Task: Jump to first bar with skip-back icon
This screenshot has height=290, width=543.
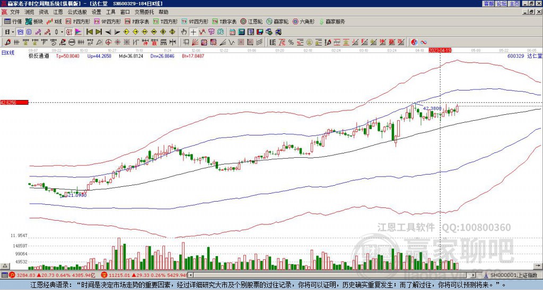Action: click(89, 32)
